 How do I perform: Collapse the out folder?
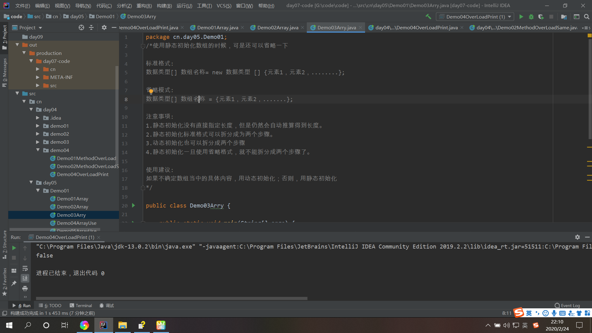coord(18,45)
